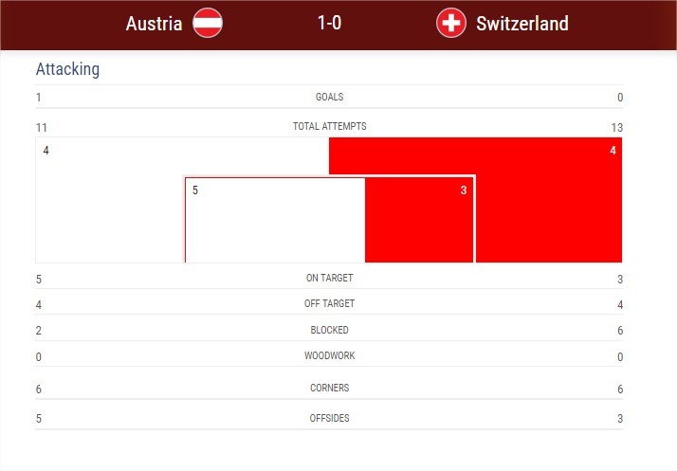Select the ON TARGET row label
The height and width of the screenshot is (471, 677).
329,278
